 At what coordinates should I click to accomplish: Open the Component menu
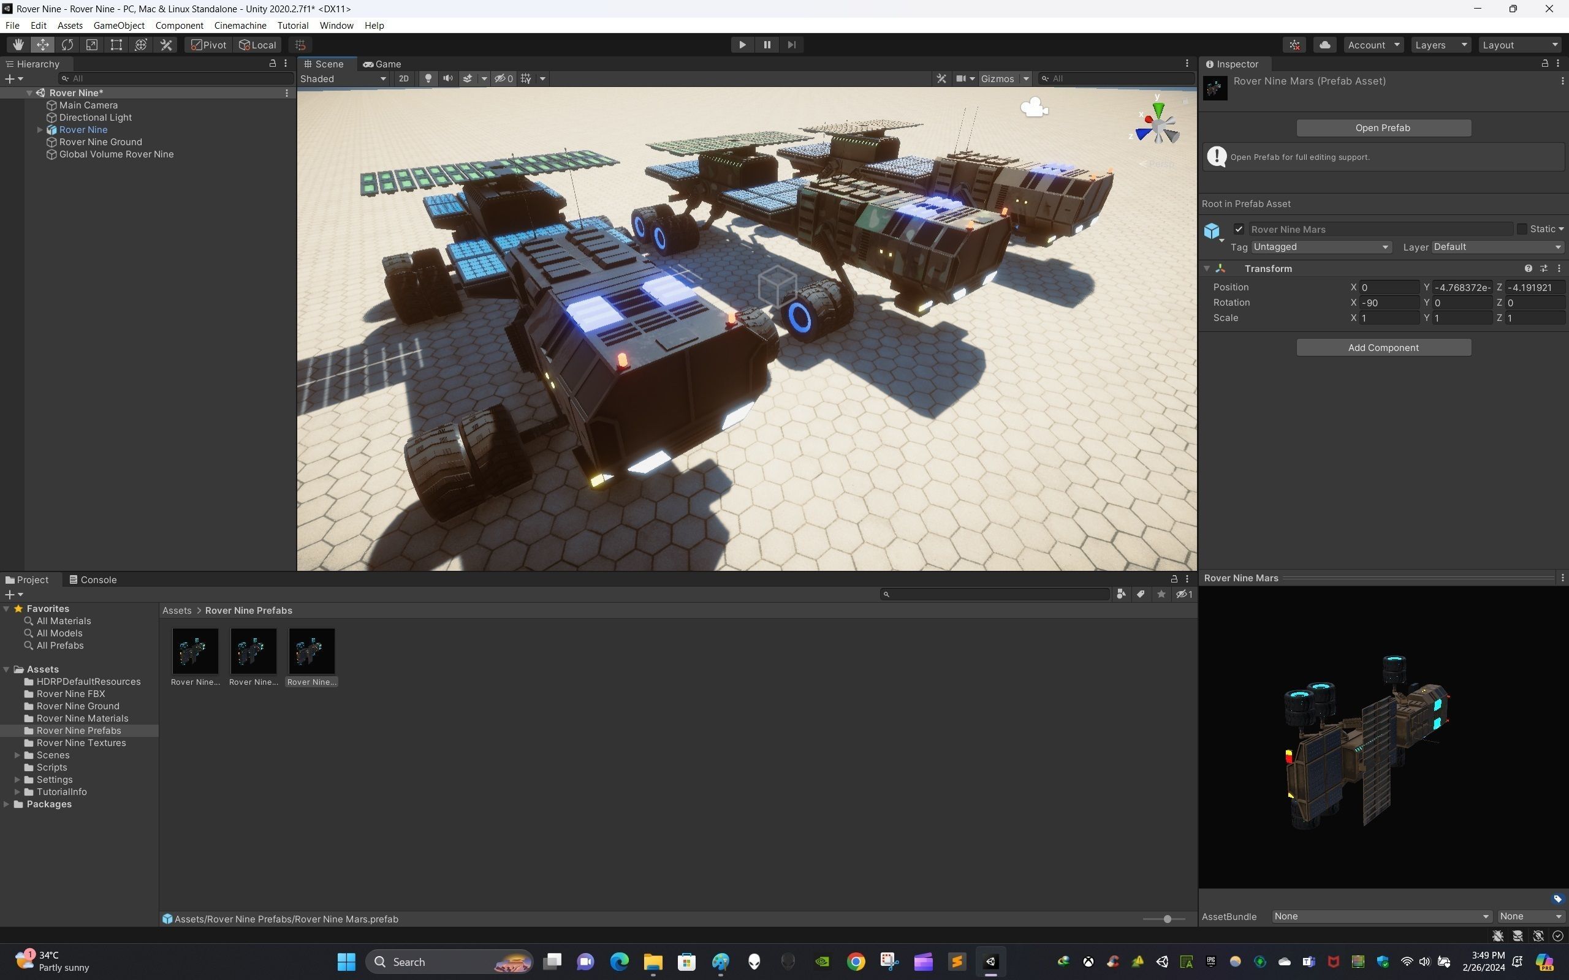179,25
